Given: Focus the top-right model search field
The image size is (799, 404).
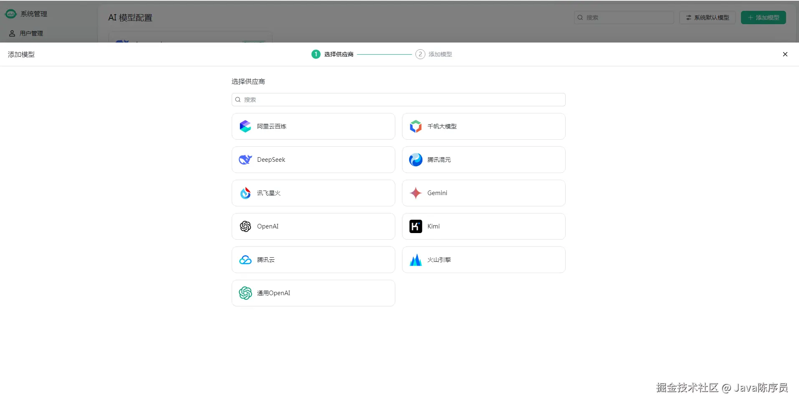Looking at the screenshot, I should (624, 18).
